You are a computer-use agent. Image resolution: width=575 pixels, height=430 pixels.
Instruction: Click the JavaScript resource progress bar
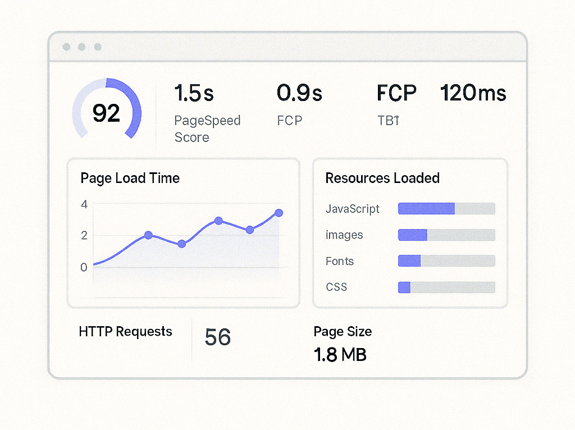[x=446, y=209]
